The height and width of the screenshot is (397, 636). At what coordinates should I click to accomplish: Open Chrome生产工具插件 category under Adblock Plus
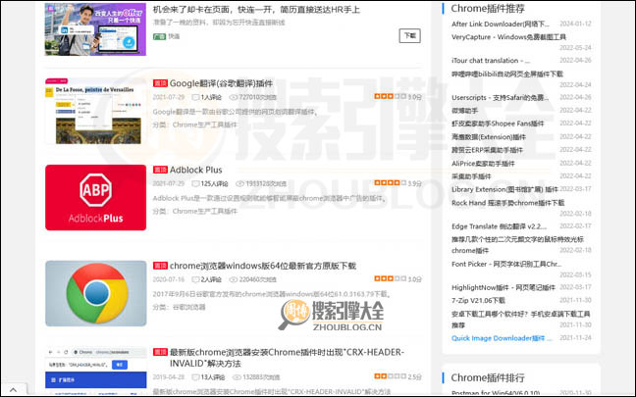205,211
